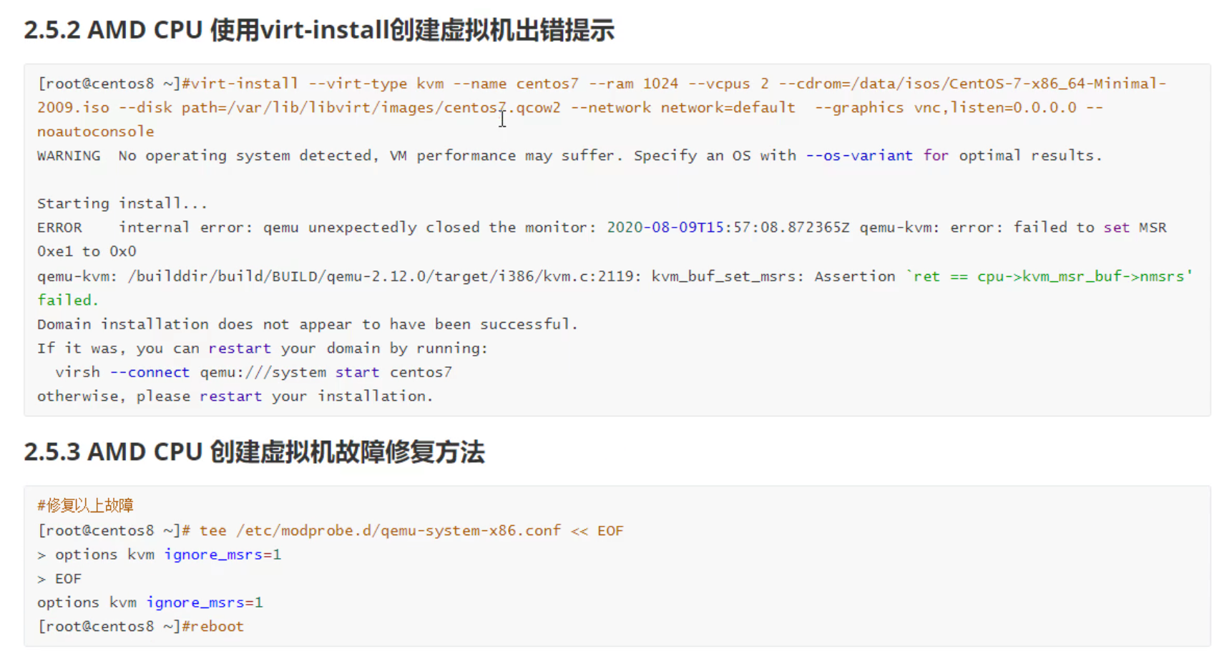Click the "ERROR" word in output
Image resolution: width=1214 pixels, height=654 pixels.
59,228
